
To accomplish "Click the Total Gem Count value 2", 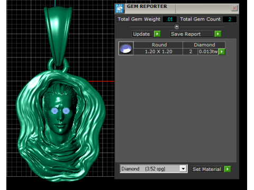I will click(230, 20).
